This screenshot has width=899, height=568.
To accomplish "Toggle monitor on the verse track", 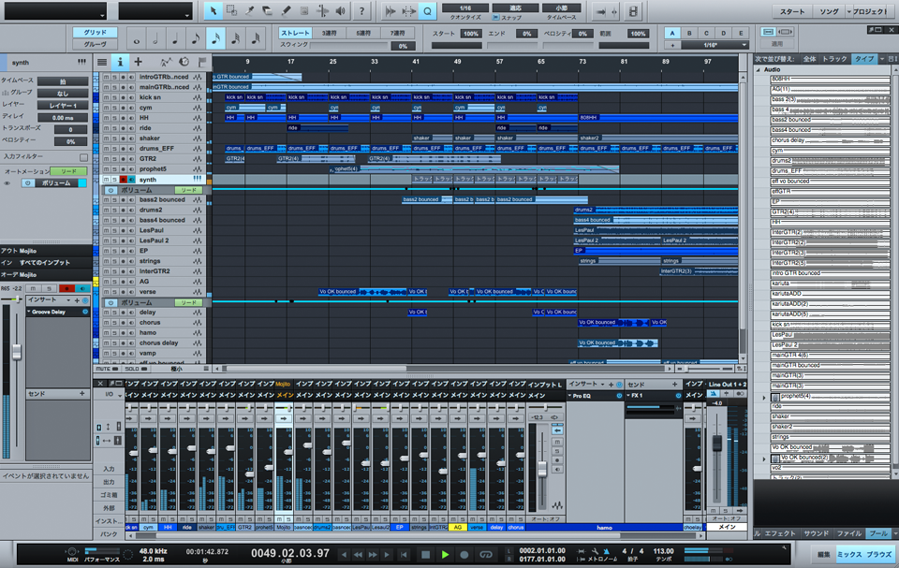I will [131, 292].
